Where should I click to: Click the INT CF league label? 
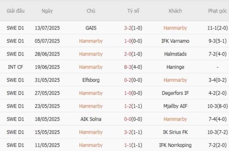click(x=16, y=67)
